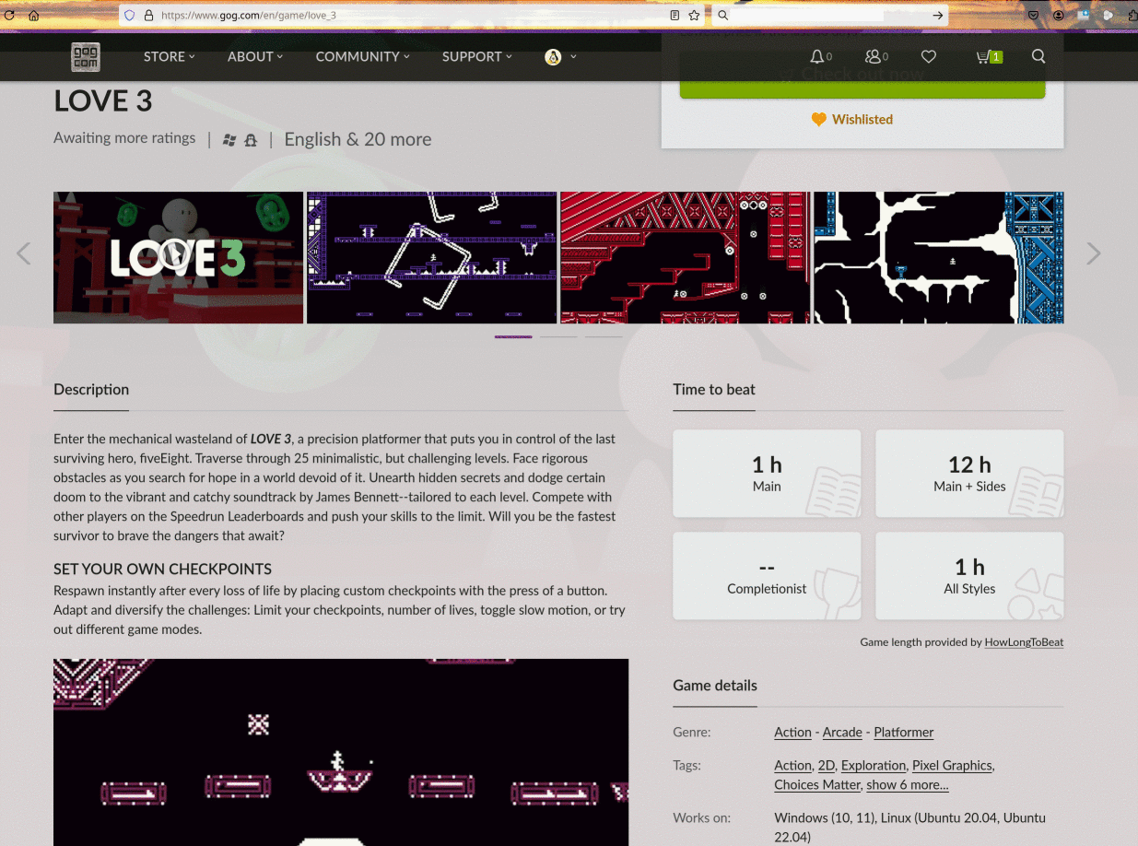Click the Linux OS icon near title
The height and width of the screenshot is (846, 1138).
point(251,140)
